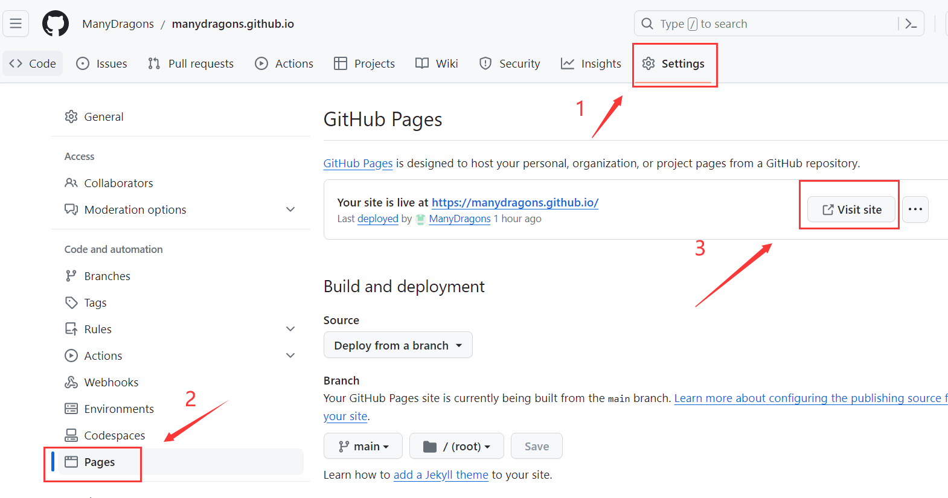
Task: Open the Issues tab
Action: [x=102, y=63]
